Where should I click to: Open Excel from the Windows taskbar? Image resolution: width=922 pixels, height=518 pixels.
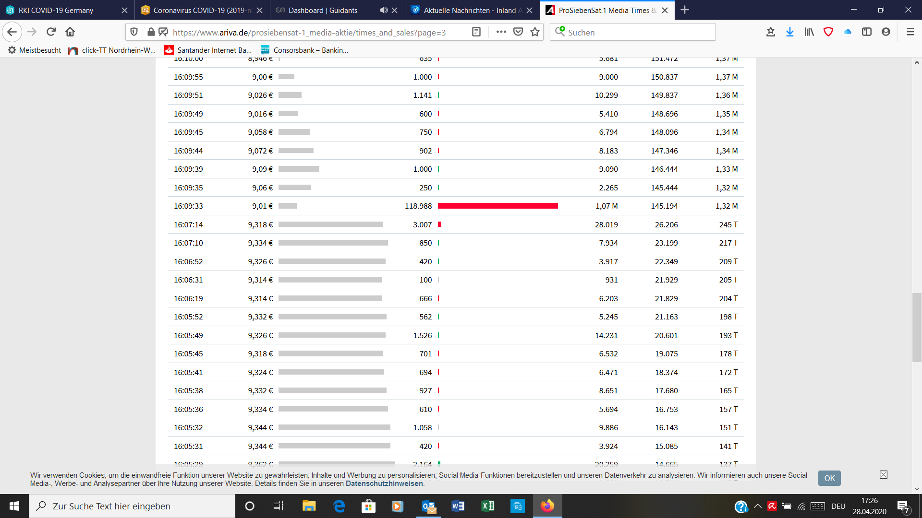tap(487, 506)
